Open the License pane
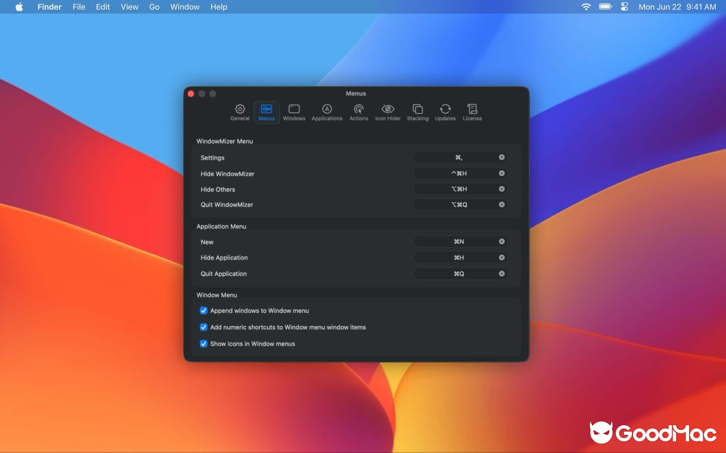Image resolution: width=726 pixels, height=453 pixels. [472, 112]
